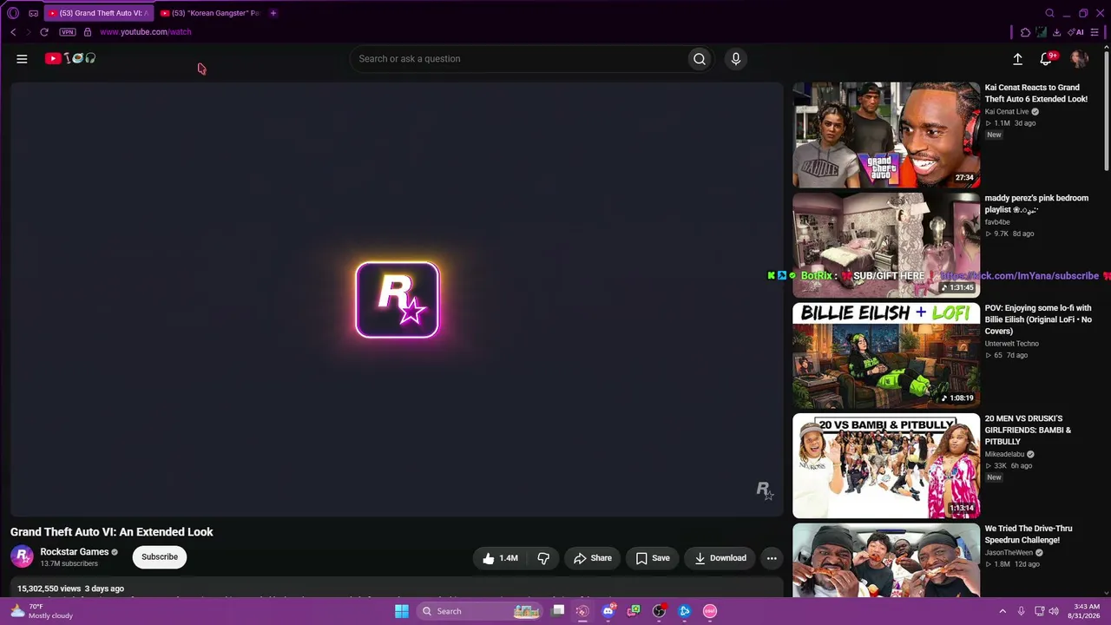Open the Drive-Thru Speedrun Challenge thumbnail
Image resolution: width=1111 pixels, height=625 pixels.
pyautogui.click(x=886, y=560)
